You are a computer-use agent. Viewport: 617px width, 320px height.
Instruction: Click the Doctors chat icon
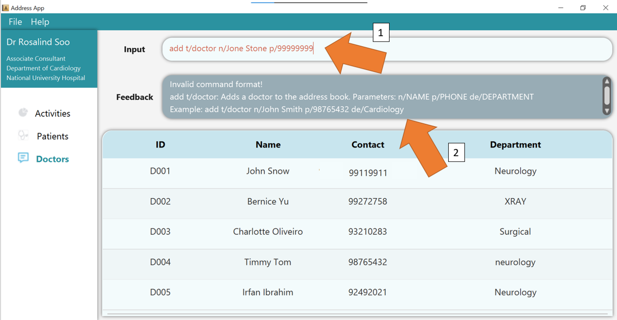click(23, 158)
